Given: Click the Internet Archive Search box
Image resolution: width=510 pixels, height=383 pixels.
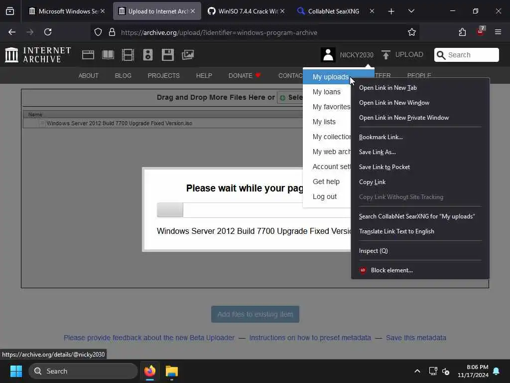Looking at the screenshot, I should (x=466, y=55).
